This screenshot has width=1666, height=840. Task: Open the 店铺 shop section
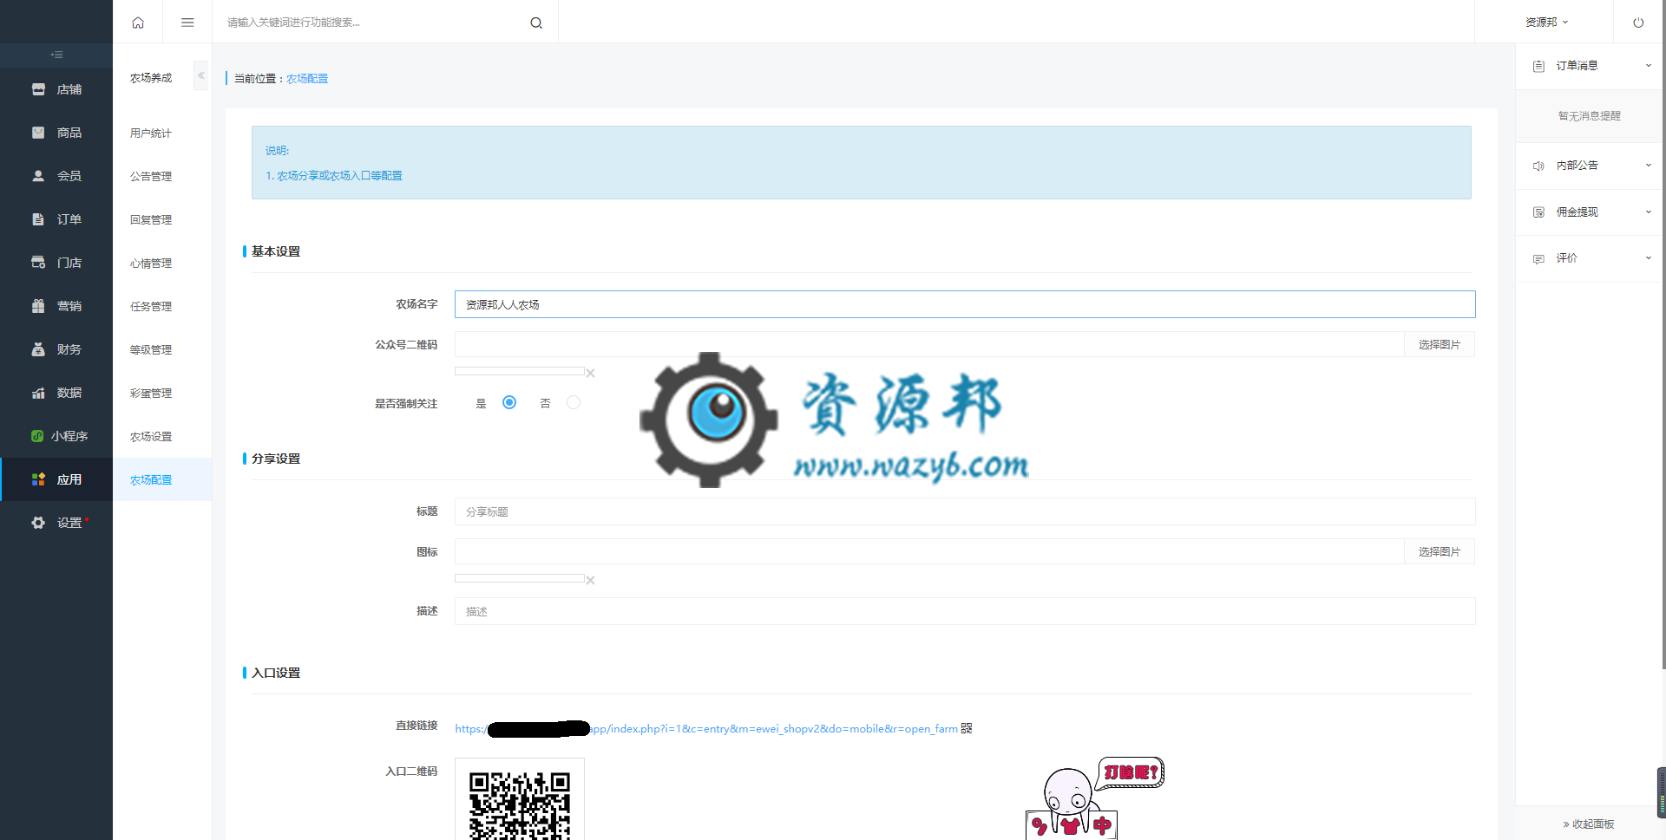(x=56, y=89)
